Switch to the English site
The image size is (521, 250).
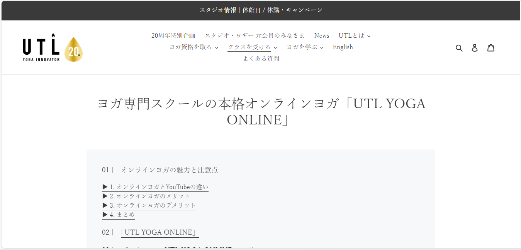coord(343,47)
